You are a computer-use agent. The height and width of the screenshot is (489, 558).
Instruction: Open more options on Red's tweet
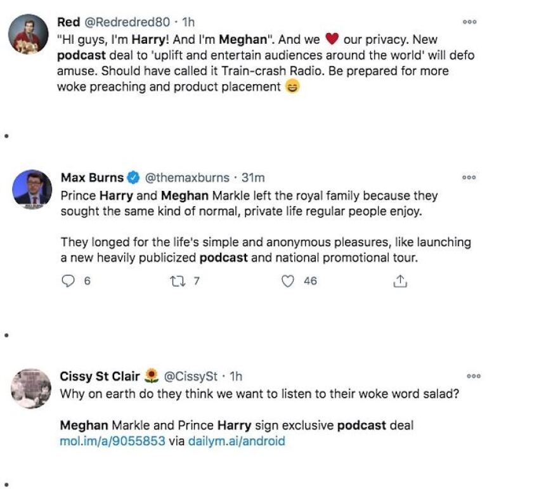click(470, 22)
